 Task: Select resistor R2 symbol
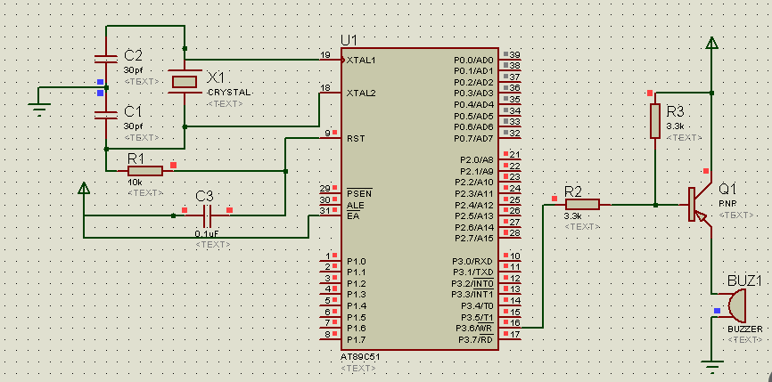[x=582, y=205]
